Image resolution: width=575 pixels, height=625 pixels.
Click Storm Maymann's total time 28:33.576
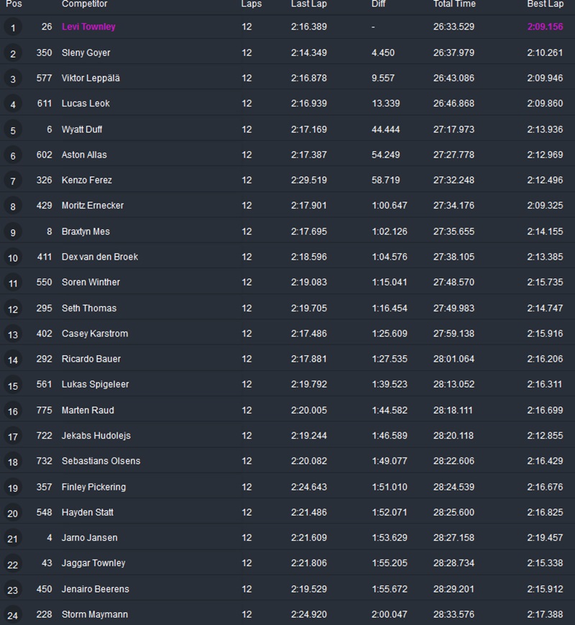click(x=454, y=615)
